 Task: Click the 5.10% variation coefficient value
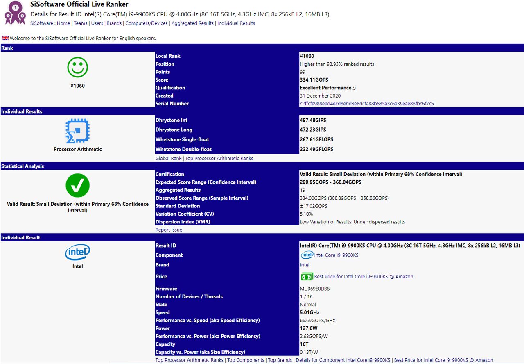pyautogui.click(x=306, y=214)
